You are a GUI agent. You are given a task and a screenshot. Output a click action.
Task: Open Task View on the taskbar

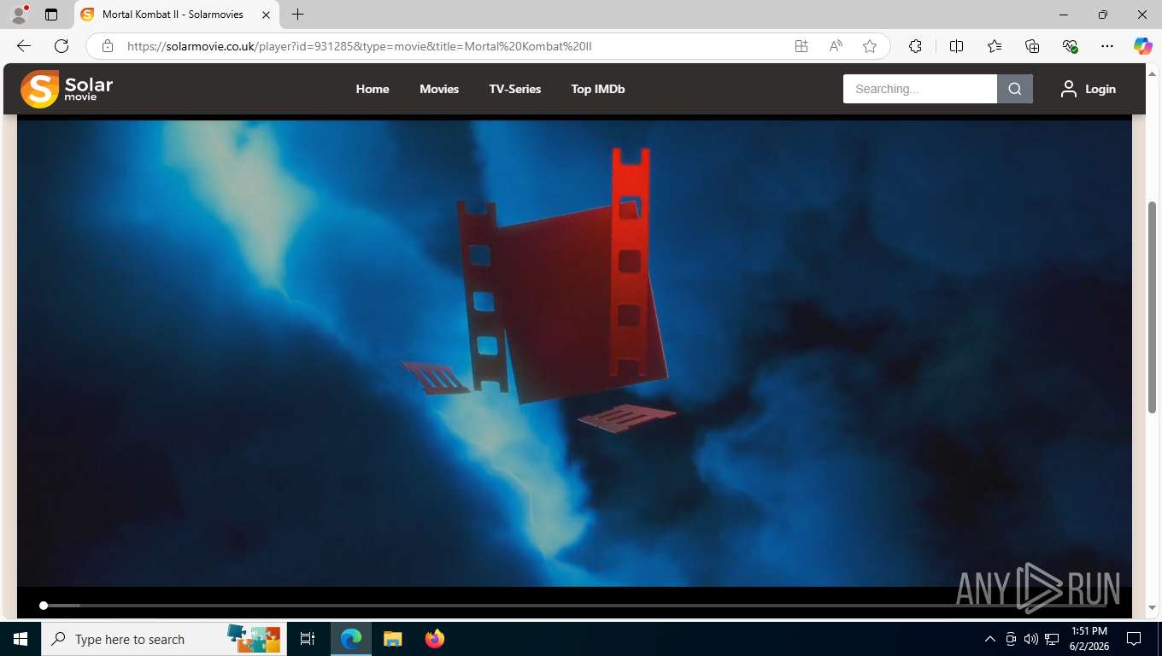[x=308, y=639]
